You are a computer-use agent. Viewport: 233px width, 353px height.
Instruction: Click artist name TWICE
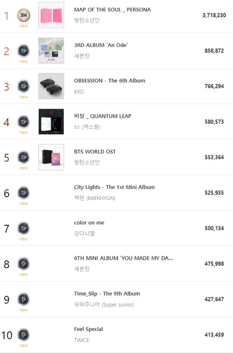point(81,340)
